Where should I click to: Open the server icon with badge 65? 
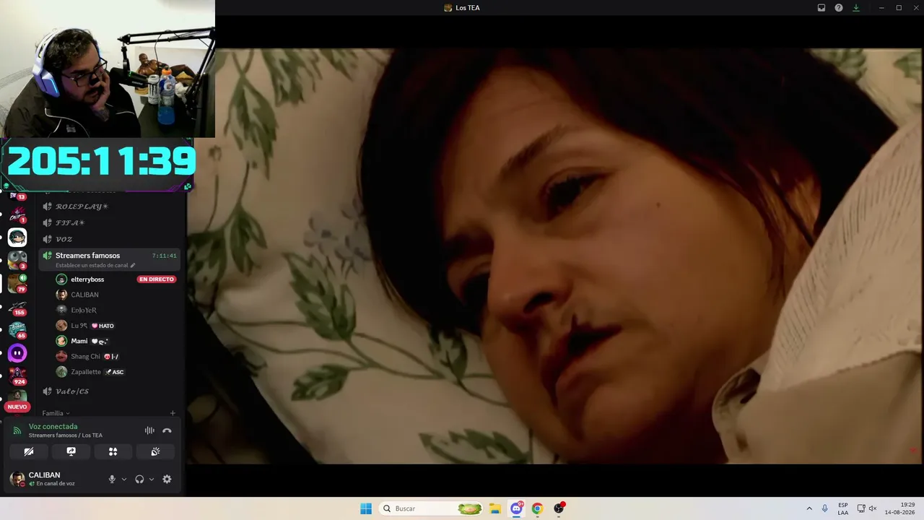[17, 330]
